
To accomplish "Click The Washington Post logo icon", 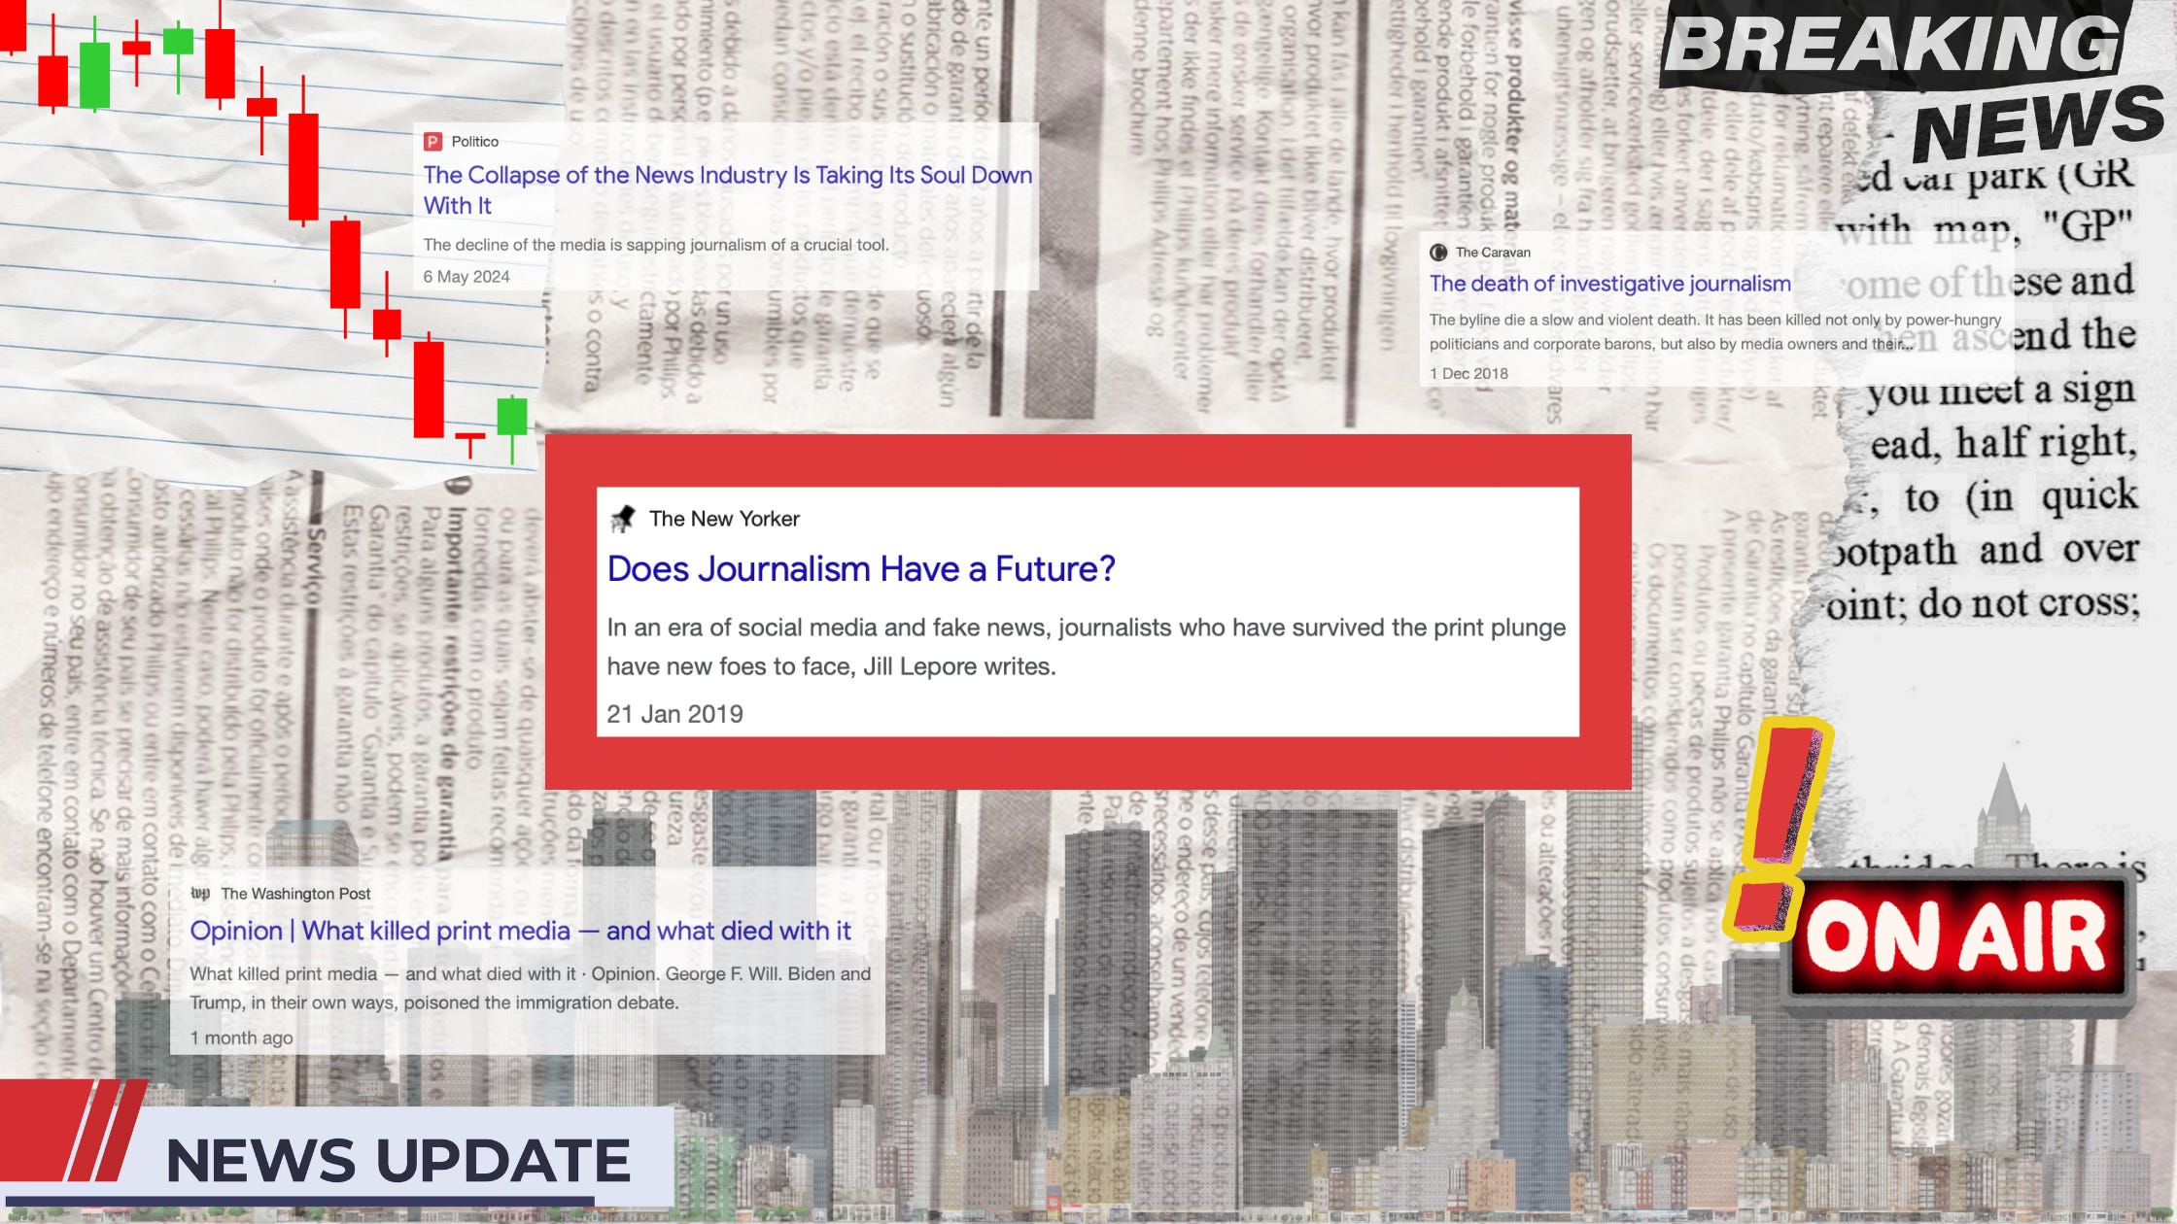I will click(200, 894).
